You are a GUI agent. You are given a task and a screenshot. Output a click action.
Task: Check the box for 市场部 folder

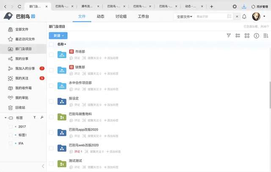coord(51,54)
